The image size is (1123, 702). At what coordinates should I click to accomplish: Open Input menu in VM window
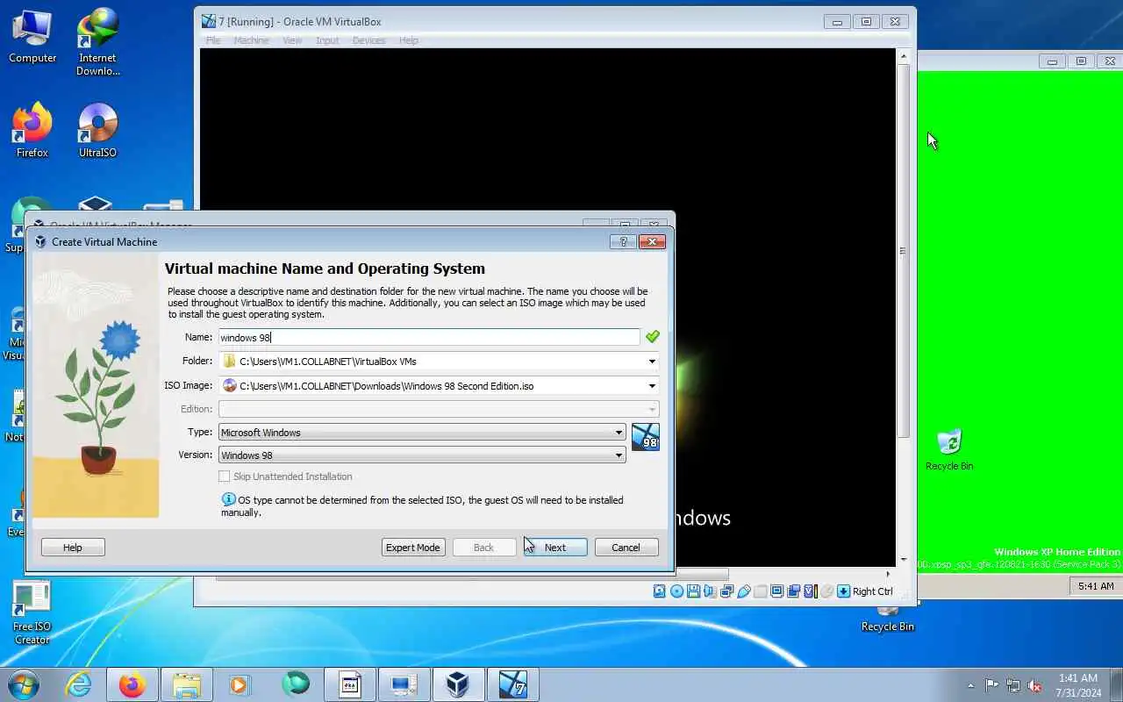[x=327, y=40]
